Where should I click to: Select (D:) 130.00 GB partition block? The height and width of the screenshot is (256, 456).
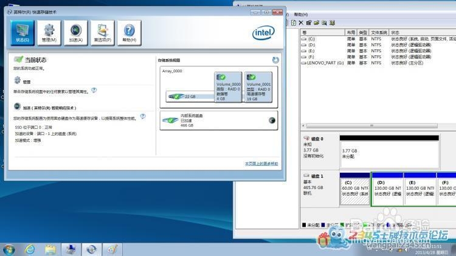pos(388,189)
